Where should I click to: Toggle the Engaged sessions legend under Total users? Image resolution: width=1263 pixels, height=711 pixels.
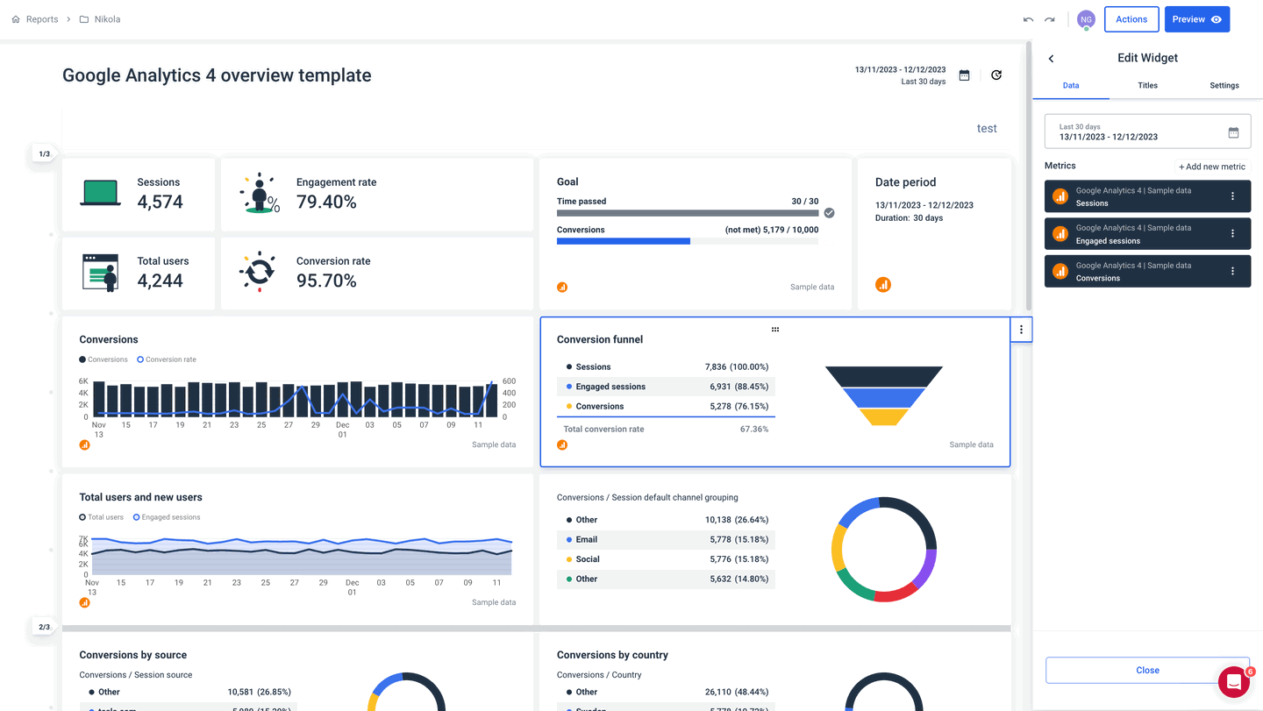(x=166, y=517)
